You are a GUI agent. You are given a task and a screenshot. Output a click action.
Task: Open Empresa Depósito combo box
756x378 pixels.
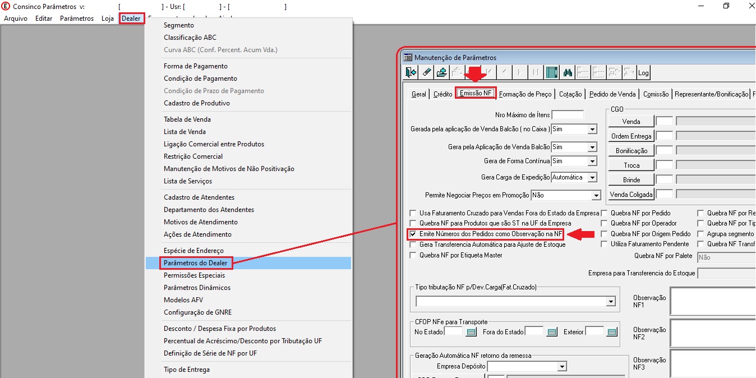click(x=562, y=366)
